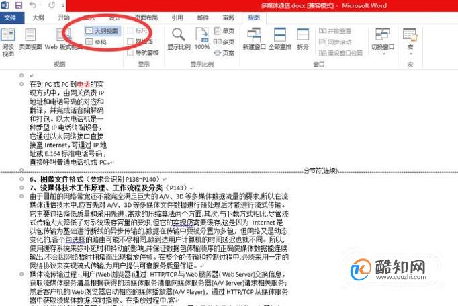Image resolution: width=458 pixels, height=306 pixels.
Task: Click heading text '6、图像文件格式'
Action: tap(56, 179)
